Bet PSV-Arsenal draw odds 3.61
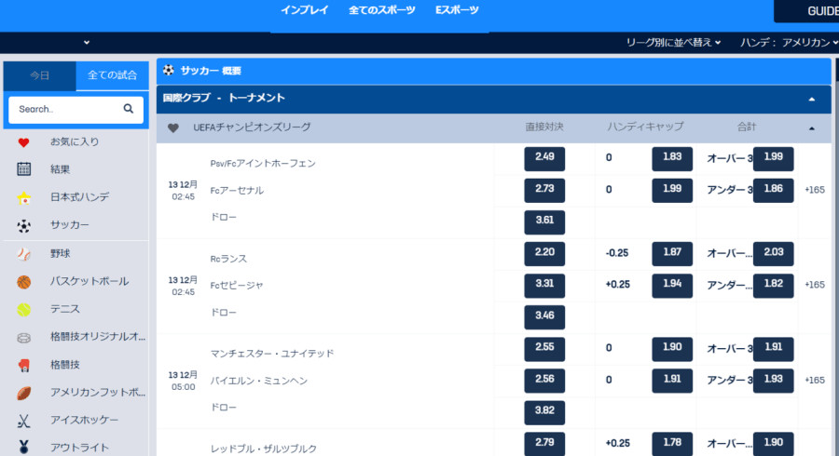The height and width of the screenshot is (456, 839). point(544,222)
